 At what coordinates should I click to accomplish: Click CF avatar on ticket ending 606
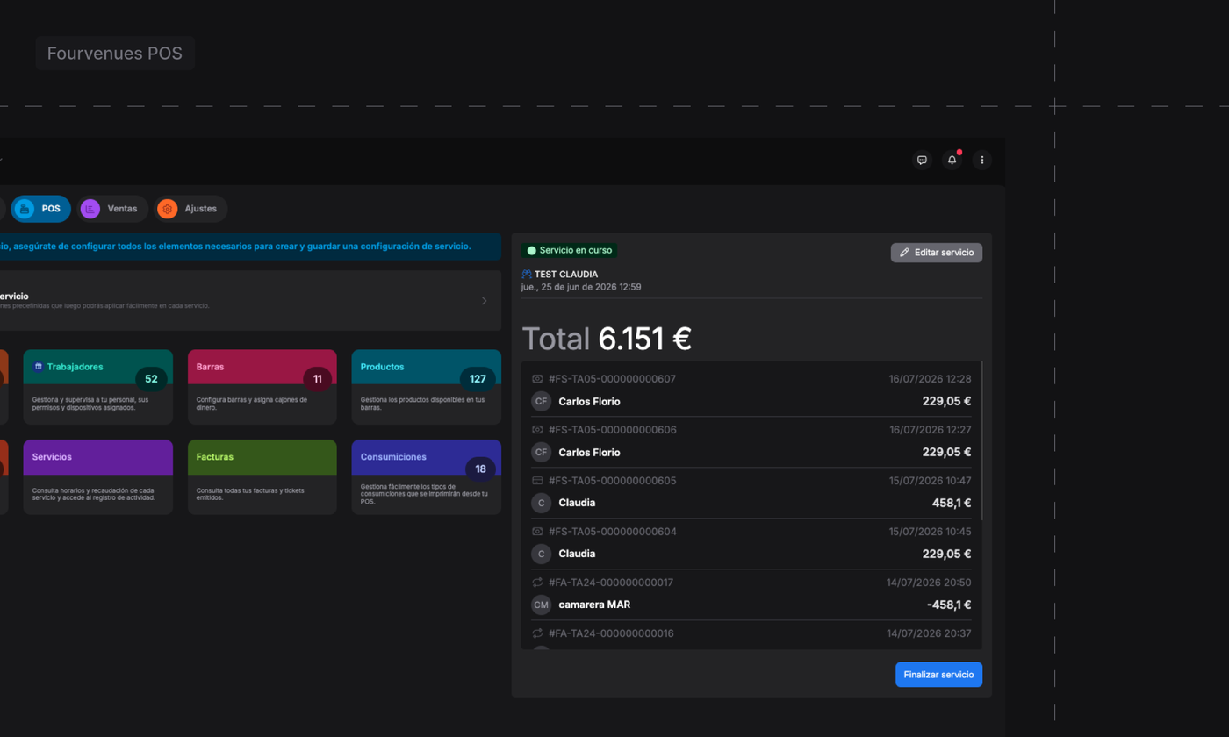tap(542, 452)
